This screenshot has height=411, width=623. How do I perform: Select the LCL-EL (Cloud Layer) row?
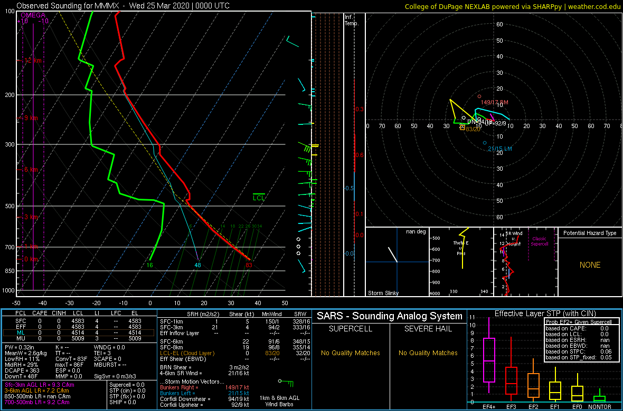click(235, 353)
